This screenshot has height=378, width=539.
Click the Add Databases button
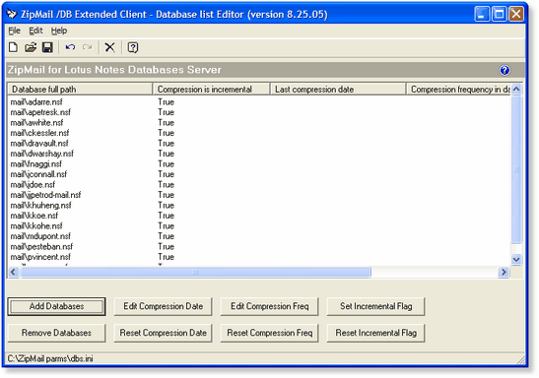(56, 306)
